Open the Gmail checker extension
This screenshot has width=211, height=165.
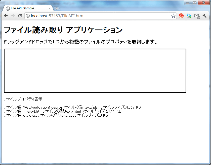[196, 15]
